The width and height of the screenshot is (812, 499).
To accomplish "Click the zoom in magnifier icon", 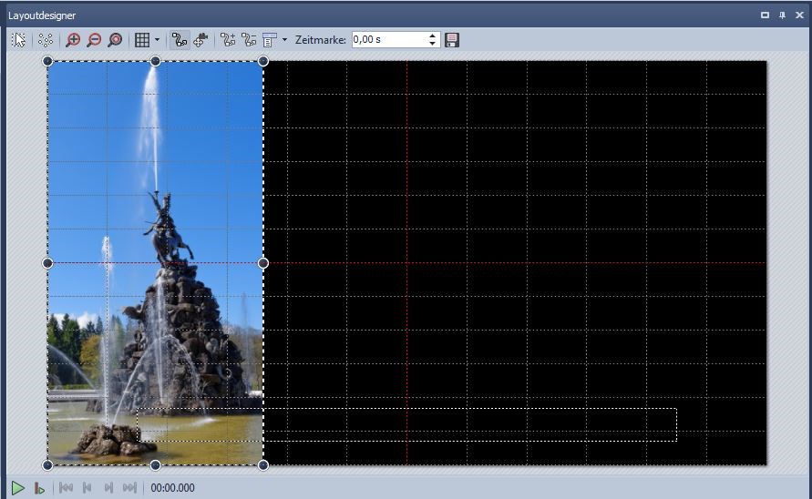I will pos(73,40).
